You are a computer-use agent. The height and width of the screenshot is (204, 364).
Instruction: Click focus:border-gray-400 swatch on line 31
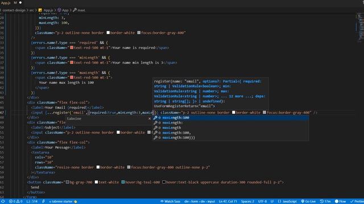(139, 33)
